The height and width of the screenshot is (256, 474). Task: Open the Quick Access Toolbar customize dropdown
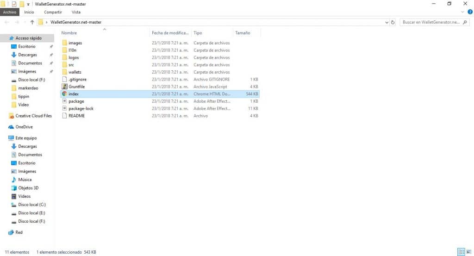[x=28, y=4]
